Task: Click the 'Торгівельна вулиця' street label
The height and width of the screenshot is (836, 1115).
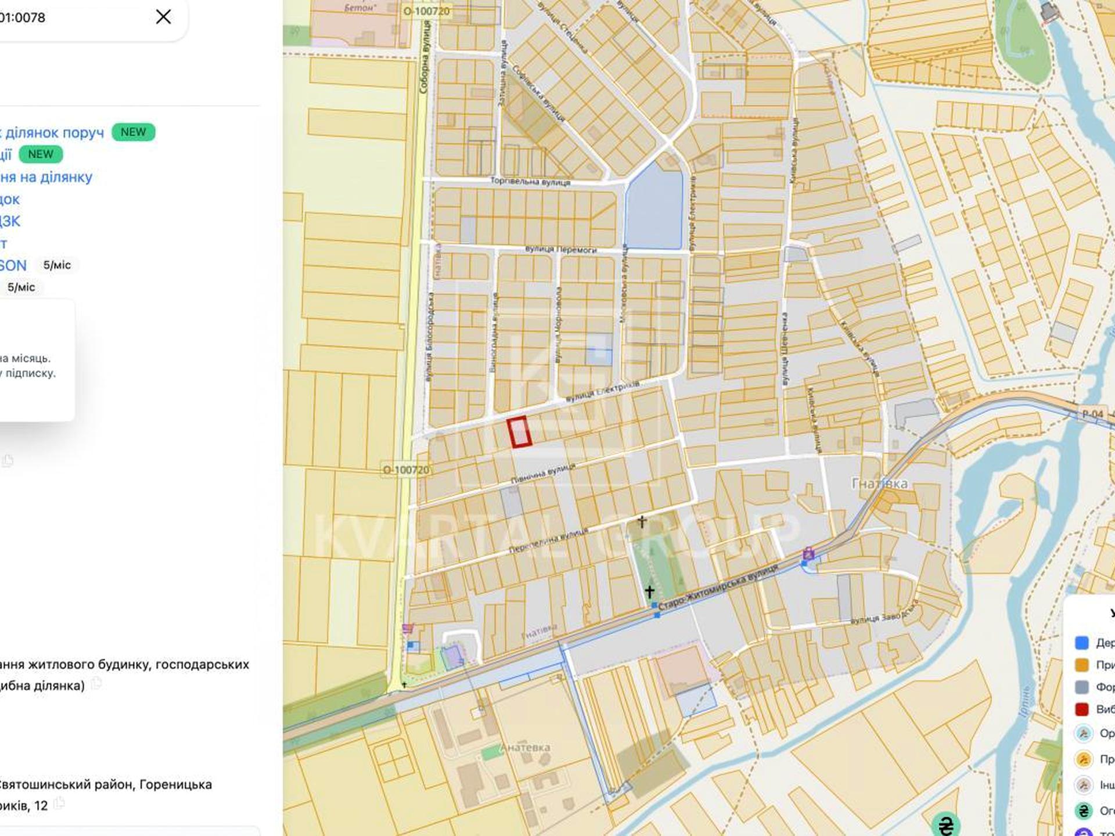Action: coord(530,182)
